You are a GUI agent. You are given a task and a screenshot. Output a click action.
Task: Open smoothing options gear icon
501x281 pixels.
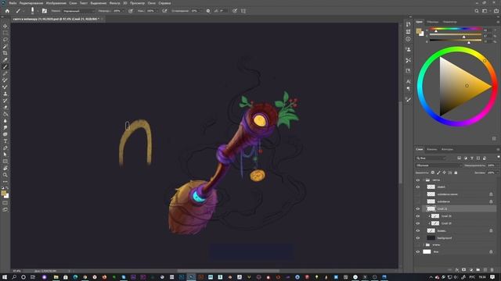click(x=208, y=11)
